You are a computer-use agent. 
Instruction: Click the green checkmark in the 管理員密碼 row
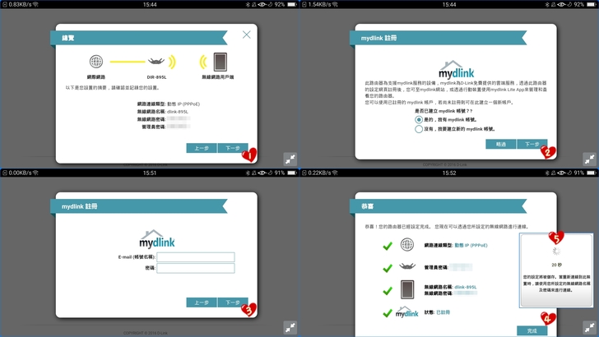click(x=388, y=268)
